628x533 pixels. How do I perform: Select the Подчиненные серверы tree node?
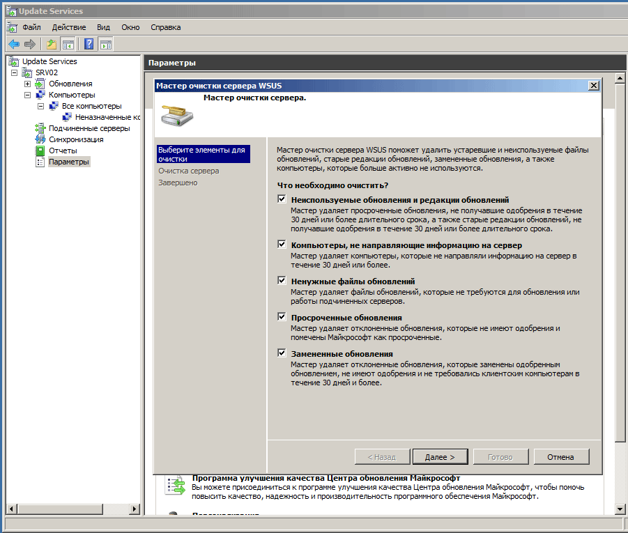point(89,128)
